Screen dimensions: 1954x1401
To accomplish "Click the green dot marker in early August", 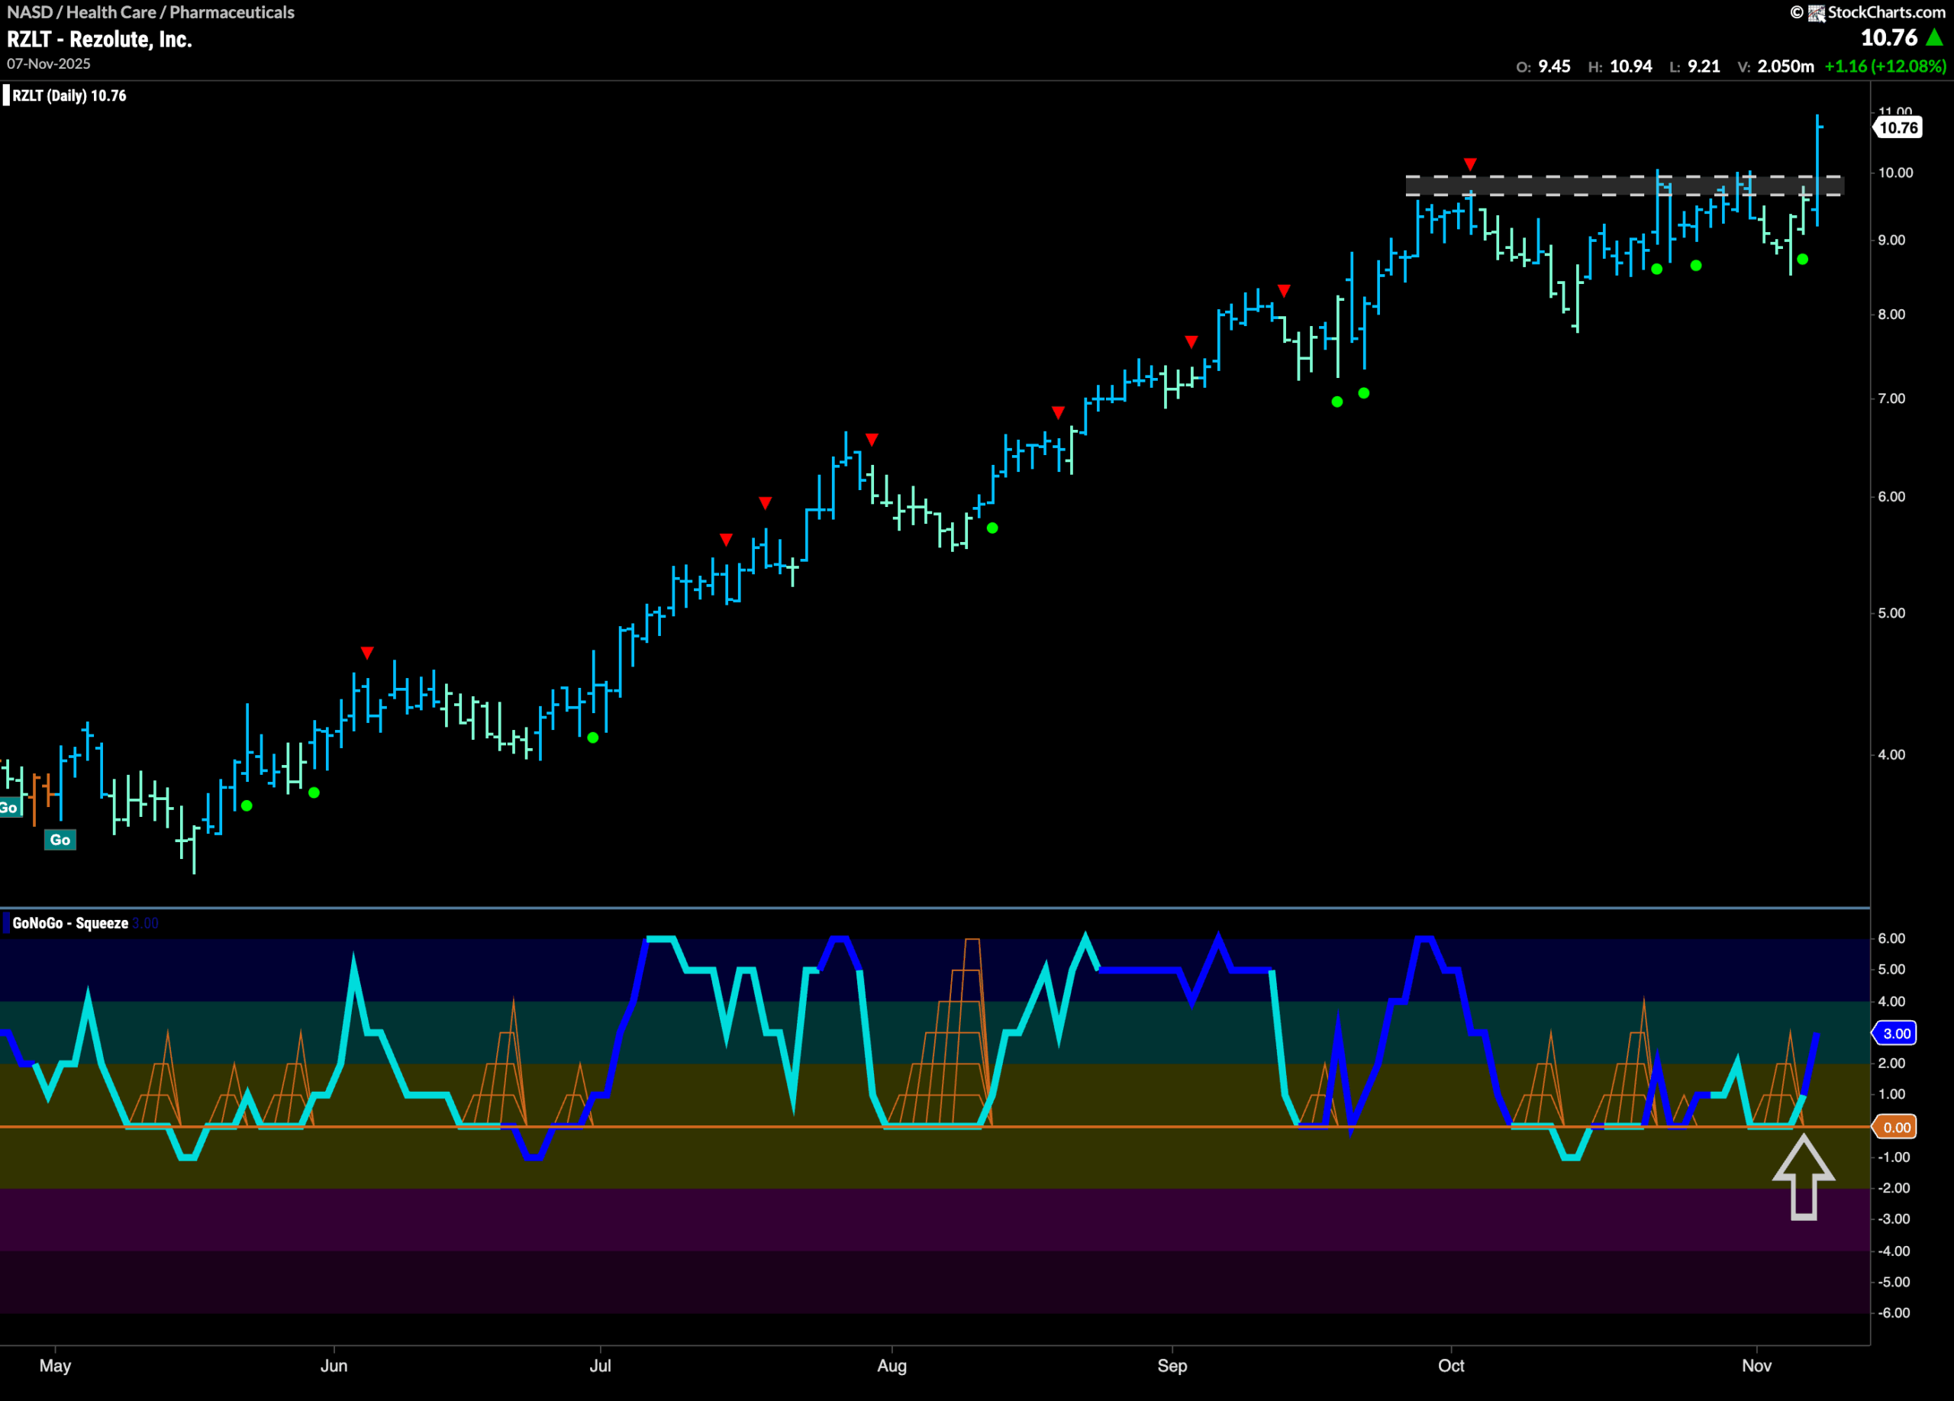I will coord(992,528).
